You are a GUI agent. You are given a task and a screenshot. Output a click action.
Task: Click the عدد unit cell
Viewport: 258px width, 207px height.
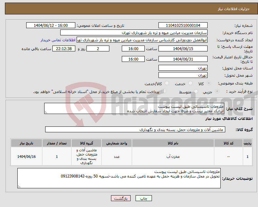(117, 157)
